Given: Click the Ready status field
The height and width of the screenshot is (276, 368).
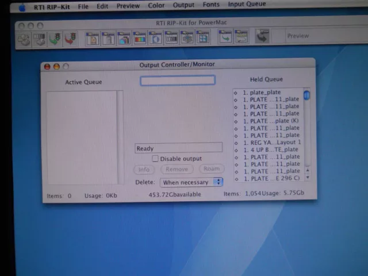Looking at the screenshot, I should pos(178,148).
